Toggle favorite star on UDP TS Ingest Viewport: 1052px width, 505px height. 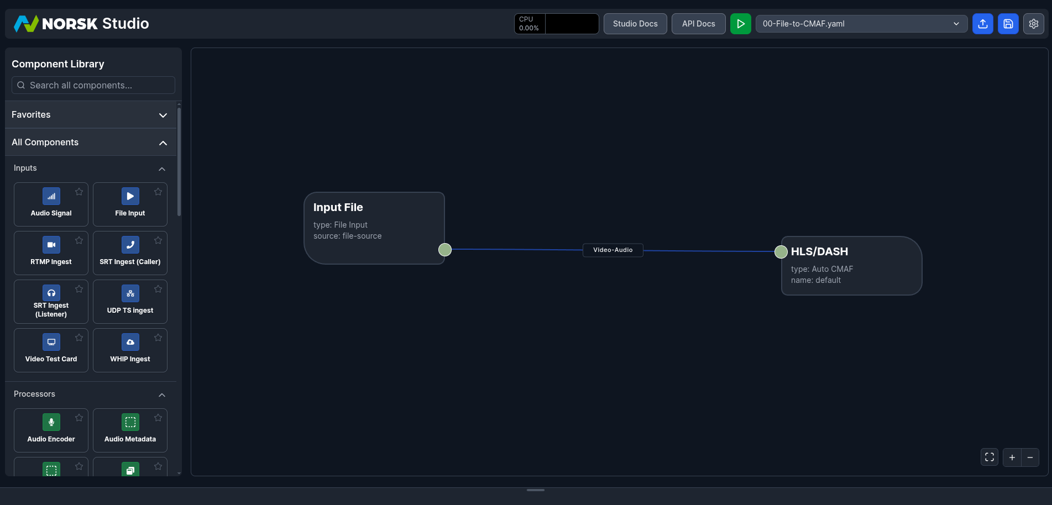coord(158,289)
